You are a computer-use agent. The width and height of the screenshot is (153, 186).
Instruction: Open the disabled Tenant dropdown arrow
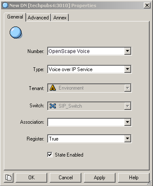click(x=127, y=88)
